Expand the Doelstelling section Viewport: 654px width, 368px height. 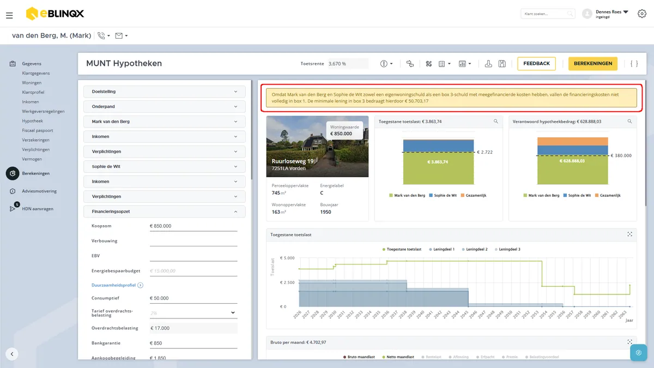165,92
